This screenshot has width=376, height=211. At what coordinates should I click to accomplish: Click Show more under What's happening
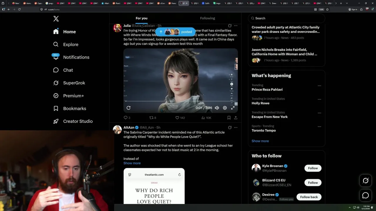click(260, 141)
